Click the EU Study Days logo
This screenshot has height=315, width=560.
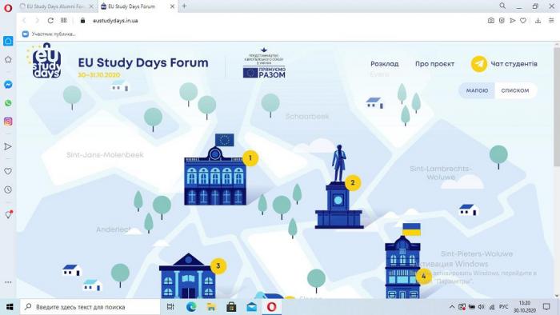coord(45,61)
